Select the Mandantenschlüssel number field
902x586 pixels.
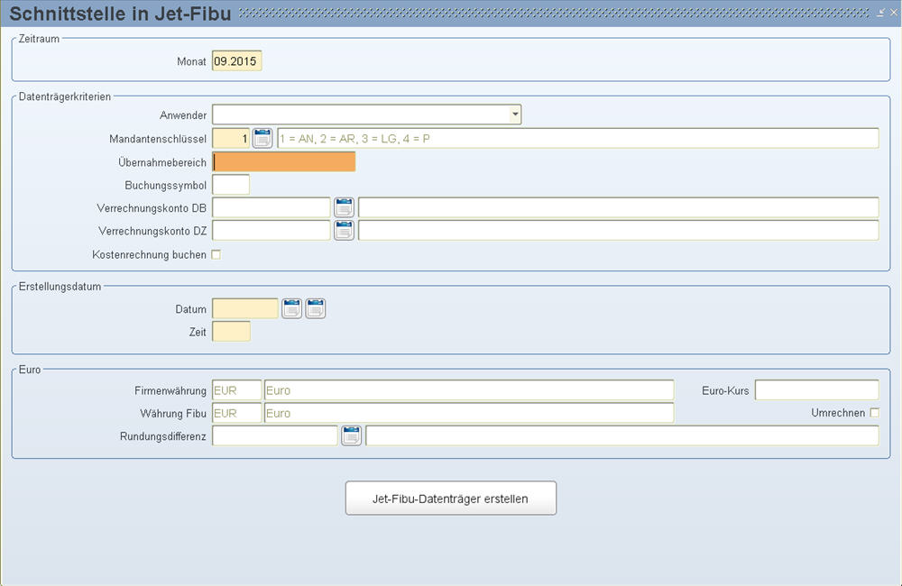coord(231,138)
